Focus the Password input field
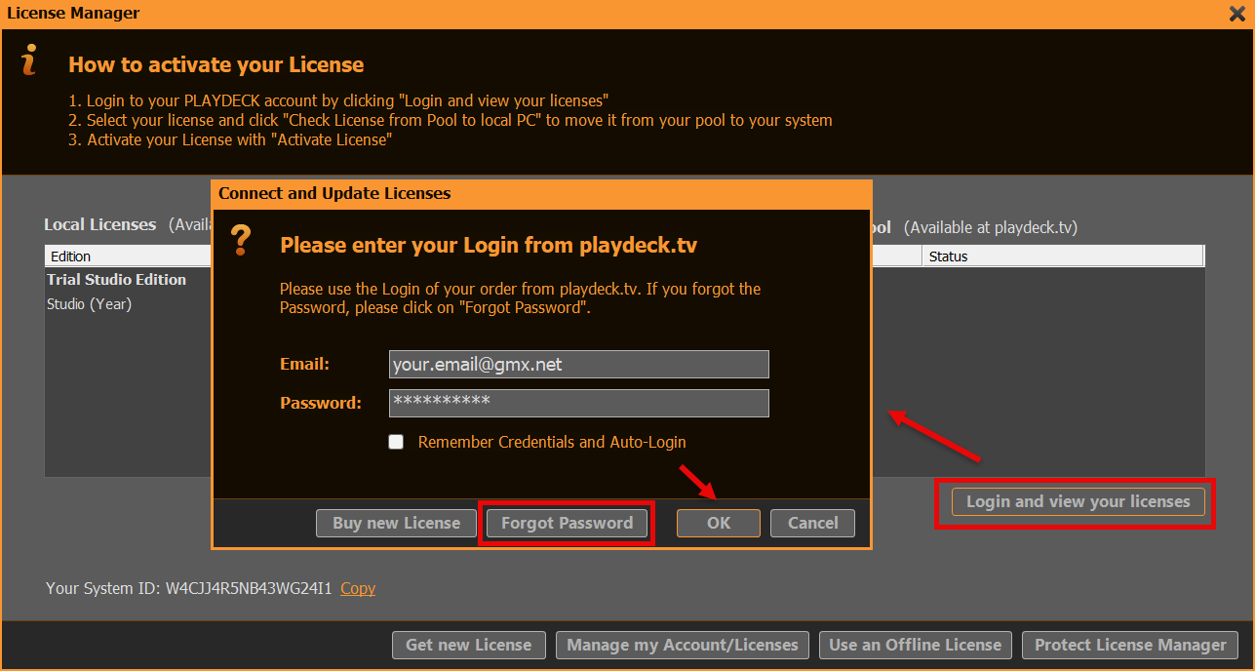The height and width of the screenshot is (671, 1255). click(x=579, y=403)
